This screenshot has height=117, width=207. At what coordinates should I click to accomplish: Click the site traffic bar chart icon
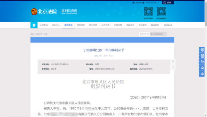134,3
